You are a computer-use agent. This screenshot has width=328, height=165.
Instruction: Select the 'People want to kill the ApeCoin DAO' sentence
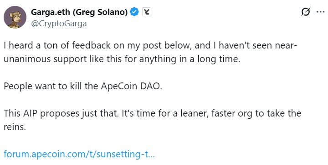point(83,86)
